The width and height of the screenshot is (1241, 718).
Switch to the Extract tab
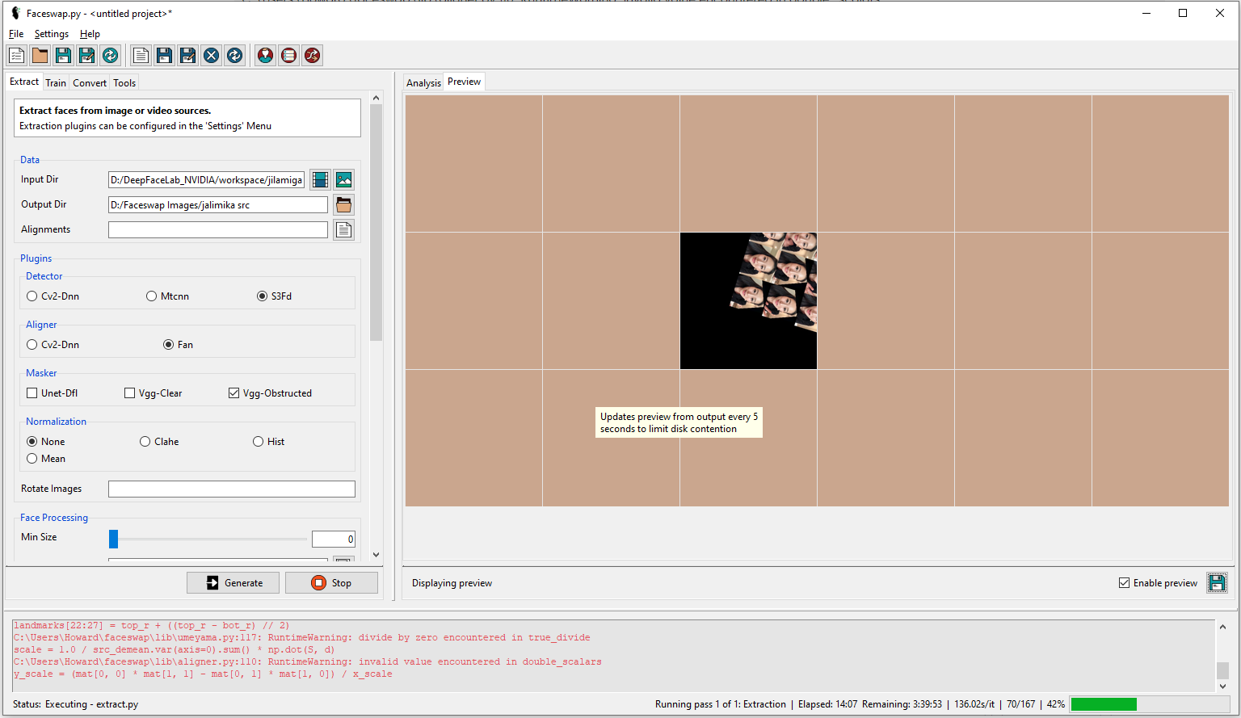coord(23,82)
